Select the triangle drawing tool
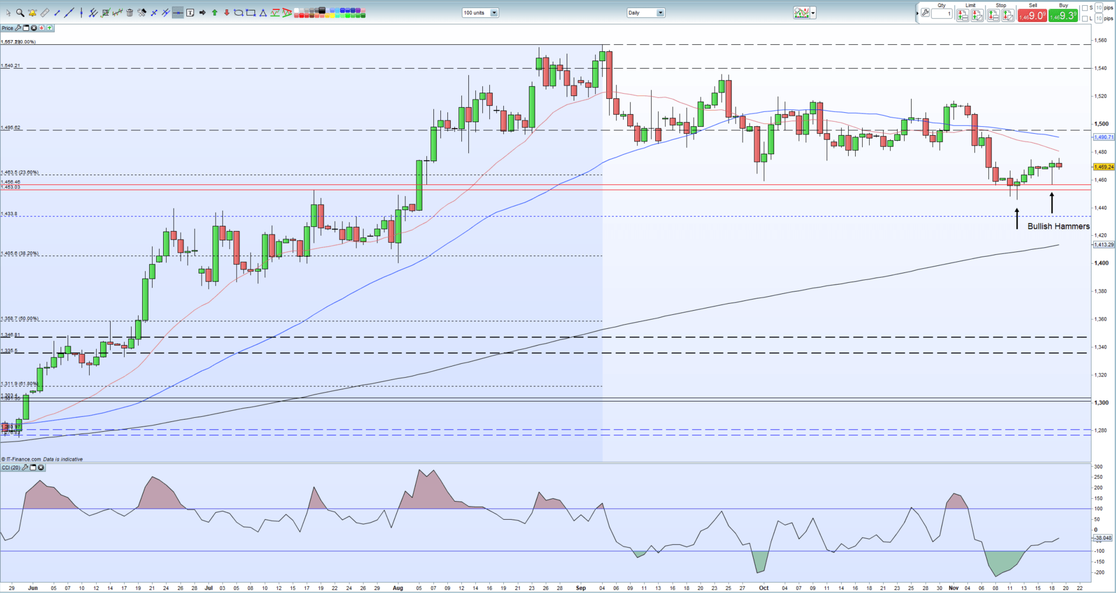Image resolution: width=1116 pixels, height=593 pixels. coord(263,13)
